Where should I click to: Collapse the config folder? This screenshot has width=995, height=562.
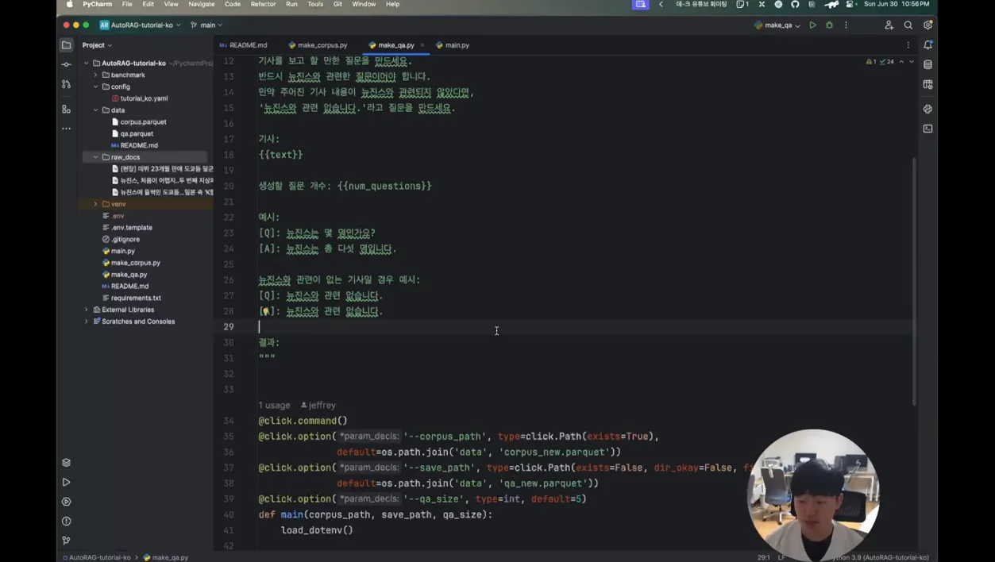(96, 87)
